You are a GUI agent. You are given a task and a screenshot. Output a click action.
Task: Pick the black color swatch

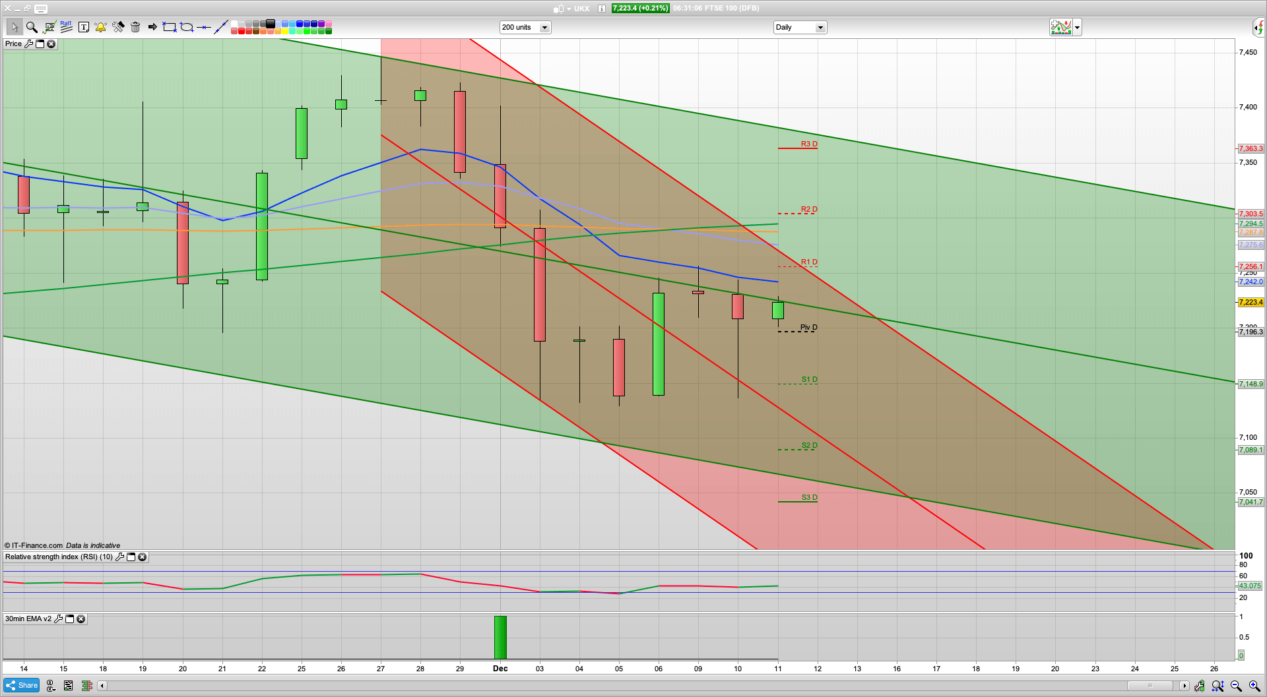click(x=271, y=24)
